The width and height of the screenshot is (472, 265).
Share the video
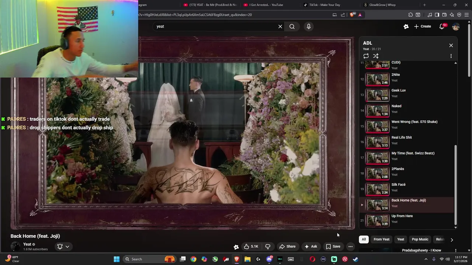[287, 247]
